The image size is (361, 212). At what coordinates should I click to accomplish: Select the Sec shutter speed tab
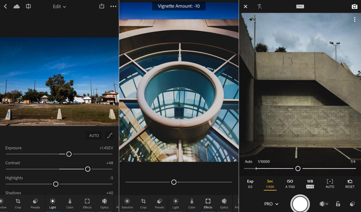pos(270,184)
